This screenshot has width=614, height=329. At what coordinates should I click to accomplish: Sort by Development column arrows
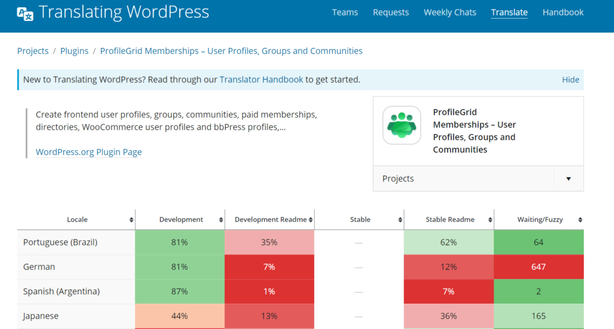pos(221,220)
